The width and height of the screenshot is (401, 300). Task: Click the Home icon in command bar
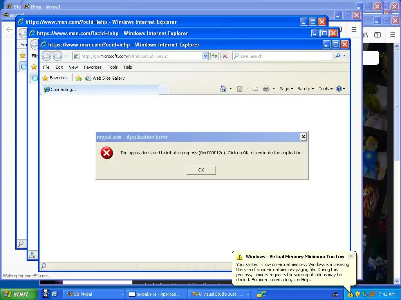[x=223, y=89]
